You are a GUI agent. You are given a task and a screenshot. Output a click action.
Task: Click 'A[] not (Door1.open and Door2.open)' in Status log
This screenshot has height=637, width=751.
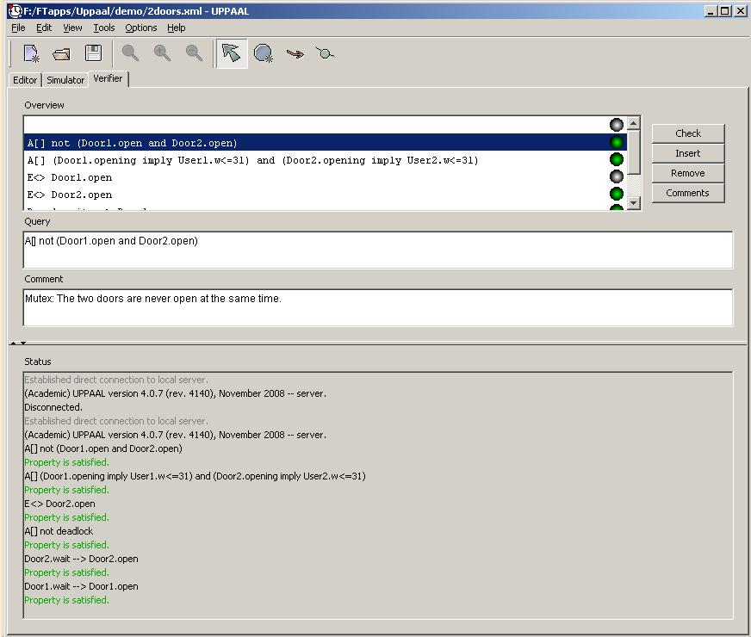pyautogui.click(x=103, y=448)
